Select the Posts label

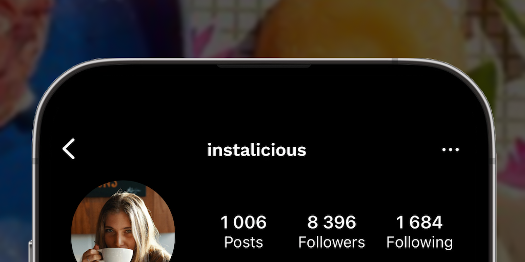[244, 242]
